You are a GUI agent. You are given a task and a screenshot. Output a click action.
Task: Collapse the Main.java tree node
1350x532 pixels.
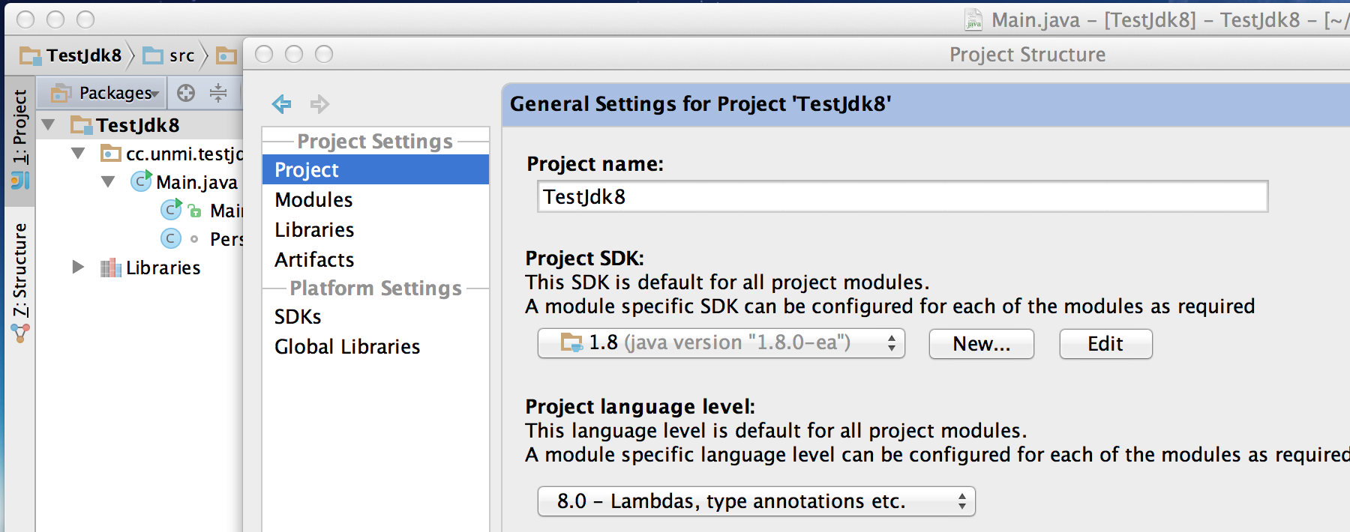click(x=108, y=182)
